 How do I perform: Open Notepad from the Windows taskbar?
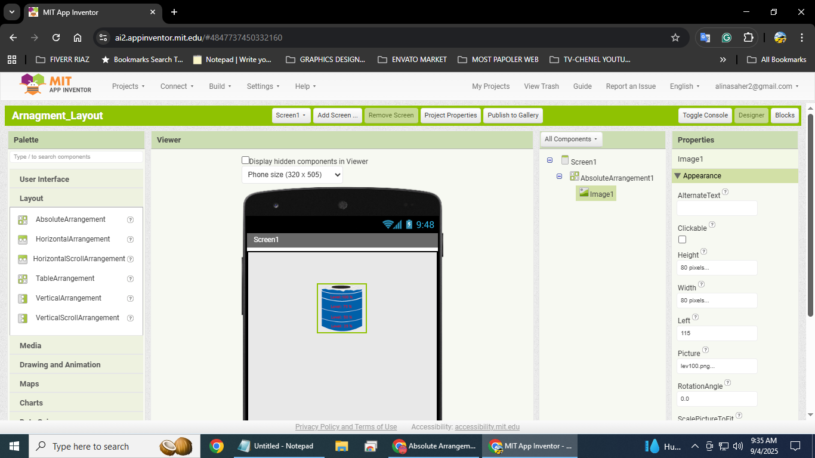coord(276,446)
